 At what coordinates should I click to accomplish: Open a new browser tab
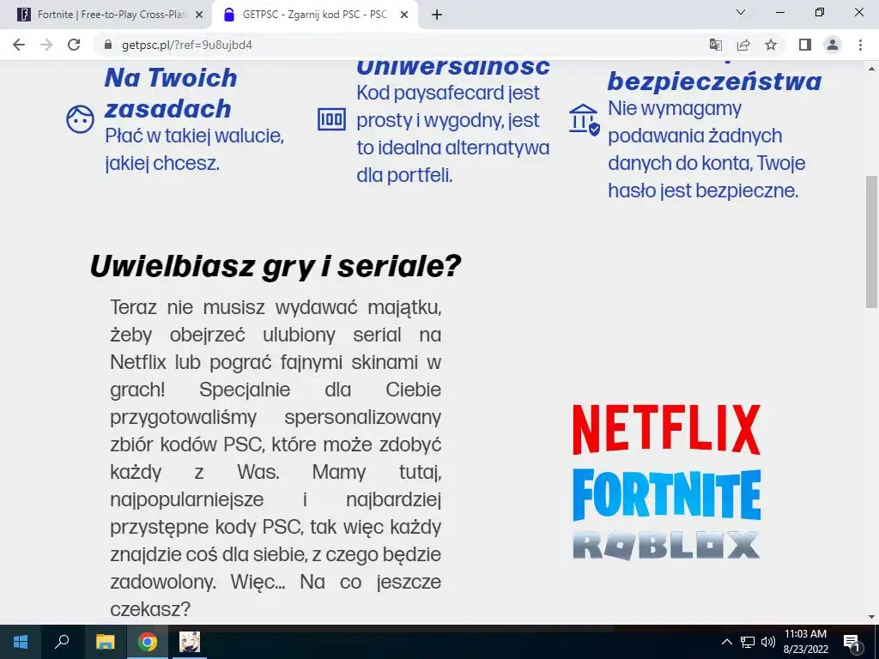pyautogui.click(x=437, y=15)
